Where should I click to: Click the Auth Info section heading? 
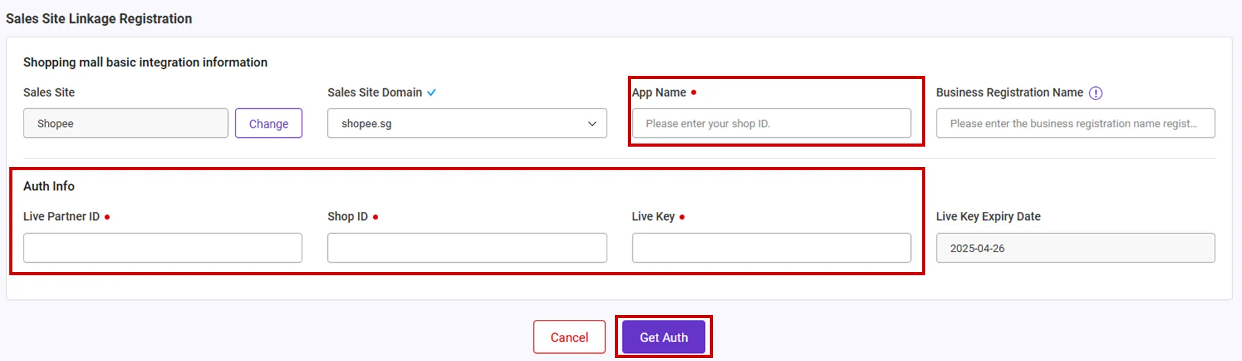[49, 186]
